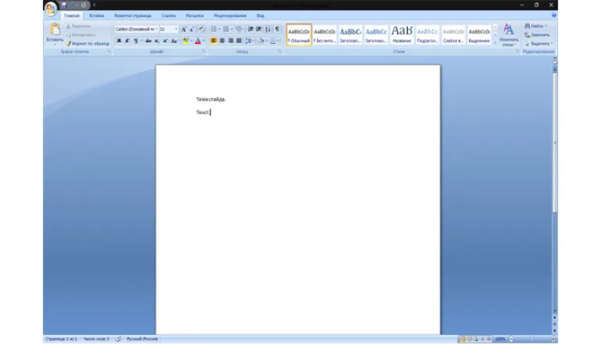Apply the Без интервала style
Image resolution: width=601 pixels, height=345 pixels.
[x=325, y=35]
